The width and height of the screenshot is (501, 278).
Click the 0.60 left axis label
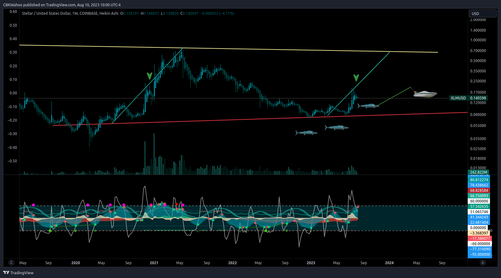click(x=13, y=12)
